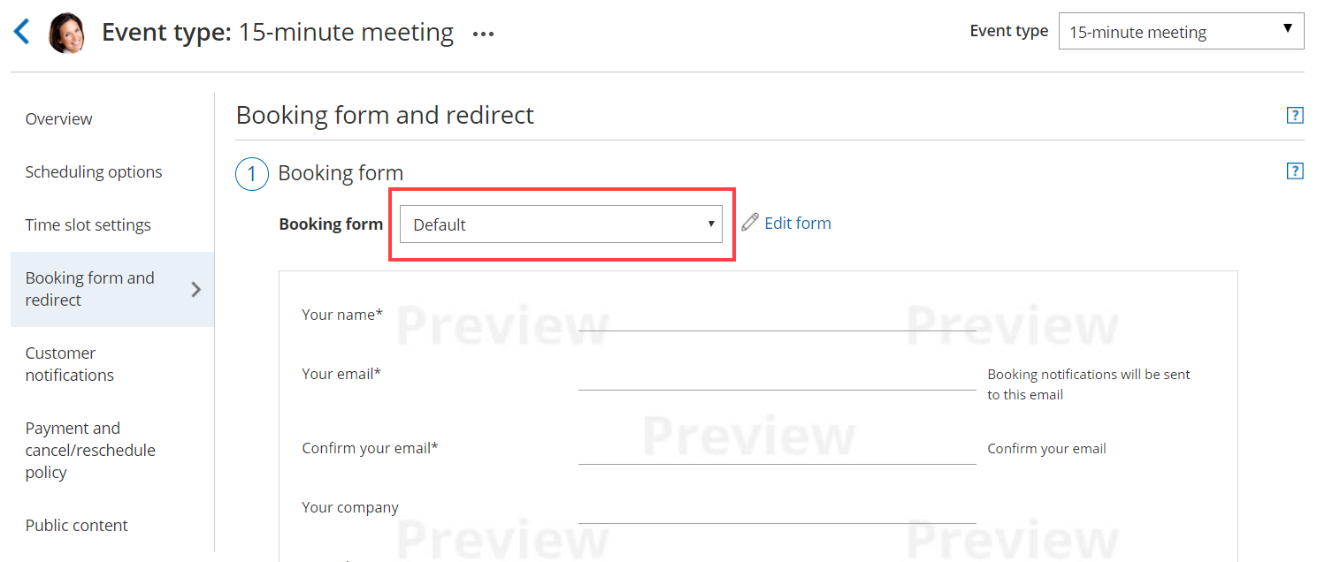Click help icon beside Booking form and redirect heading

click(x=1295, y=116)
